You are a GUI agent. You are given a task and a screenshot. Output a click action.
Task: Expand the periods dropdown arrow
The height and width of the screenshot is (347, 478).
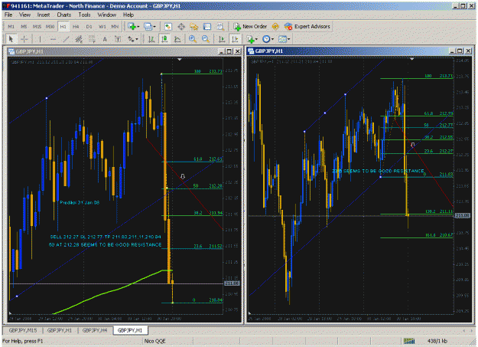(272, 39)
